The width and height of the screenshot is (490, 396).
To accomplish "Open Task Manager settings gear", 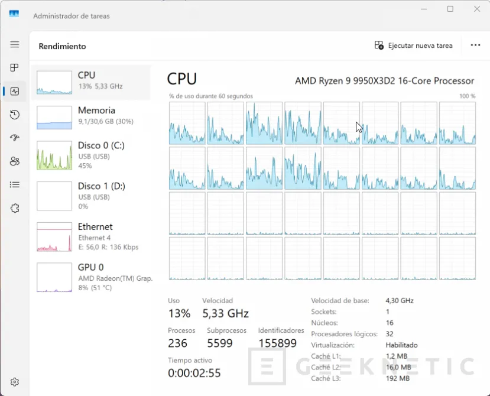I will pos(15,382).
